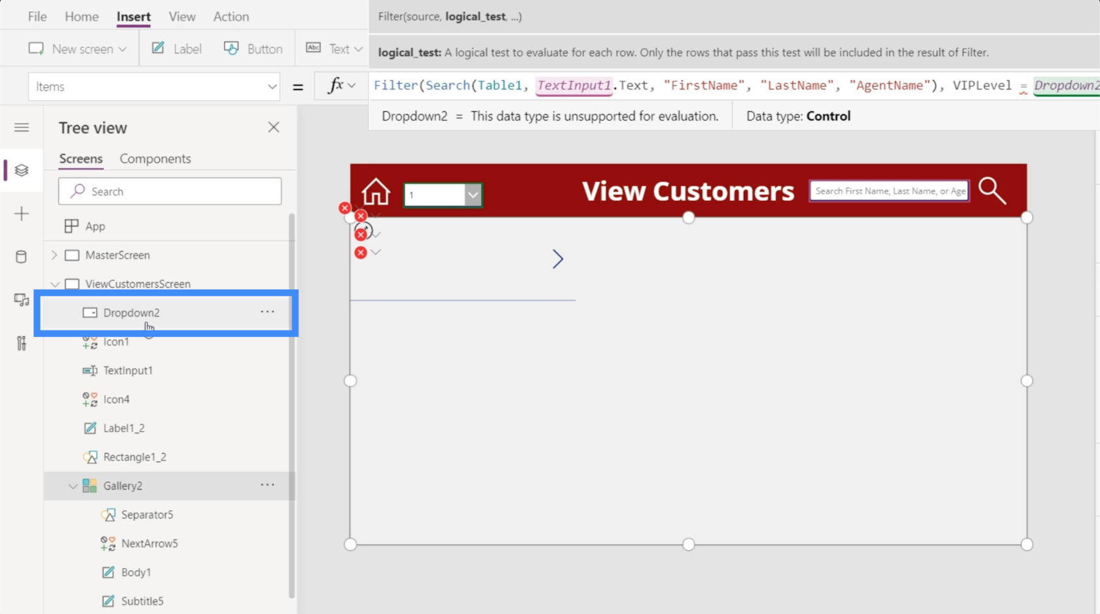
Task: Select Label1_2 in the tree
Action: (124, 428)
